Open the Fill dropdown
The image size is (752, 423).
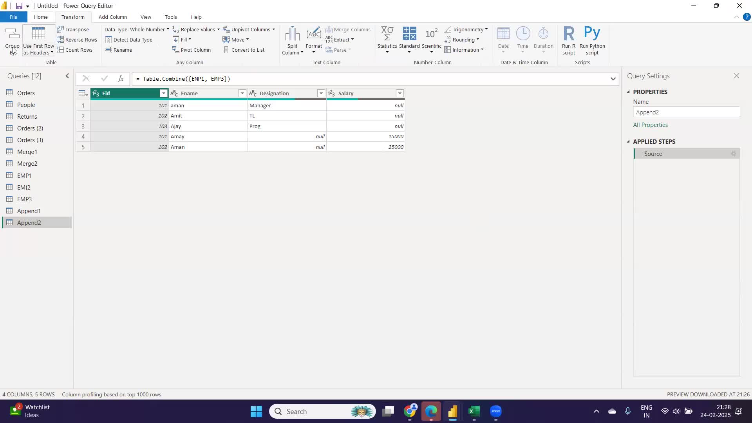[182, 40]
